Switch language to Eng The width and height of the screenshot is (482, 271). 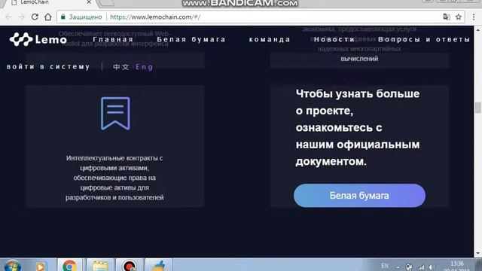pos(144,67)
